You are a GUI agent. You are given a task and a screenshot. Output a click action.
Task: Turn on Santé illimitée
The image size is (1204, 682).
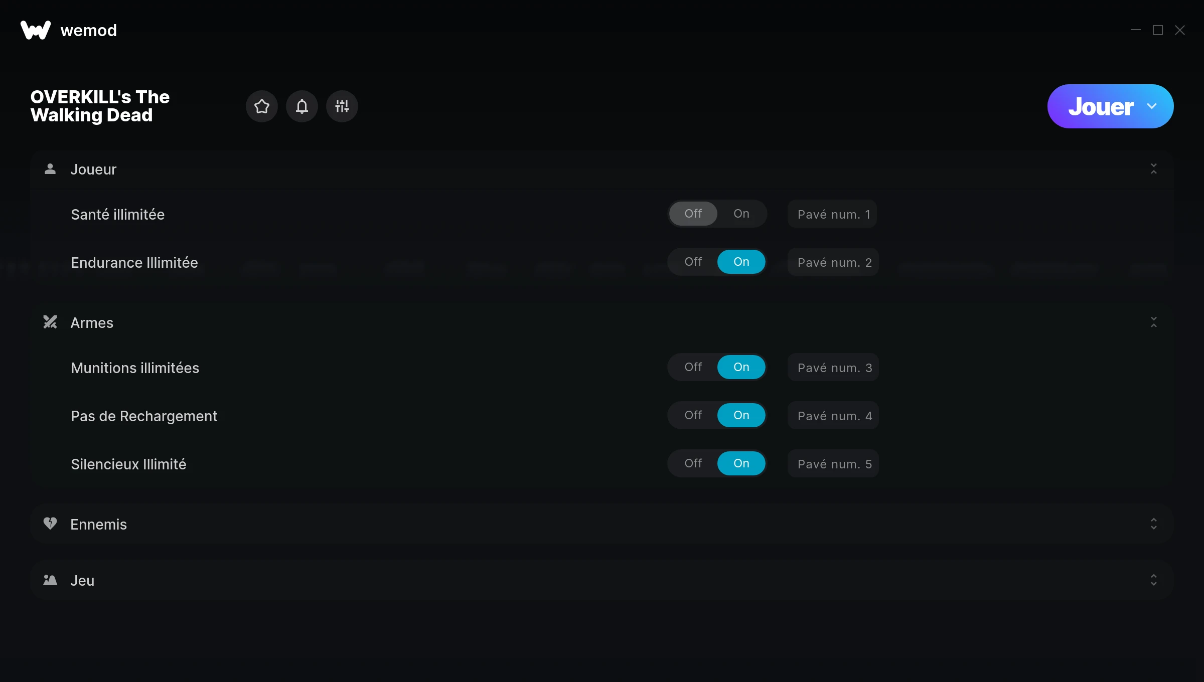[x=741, y=214]
